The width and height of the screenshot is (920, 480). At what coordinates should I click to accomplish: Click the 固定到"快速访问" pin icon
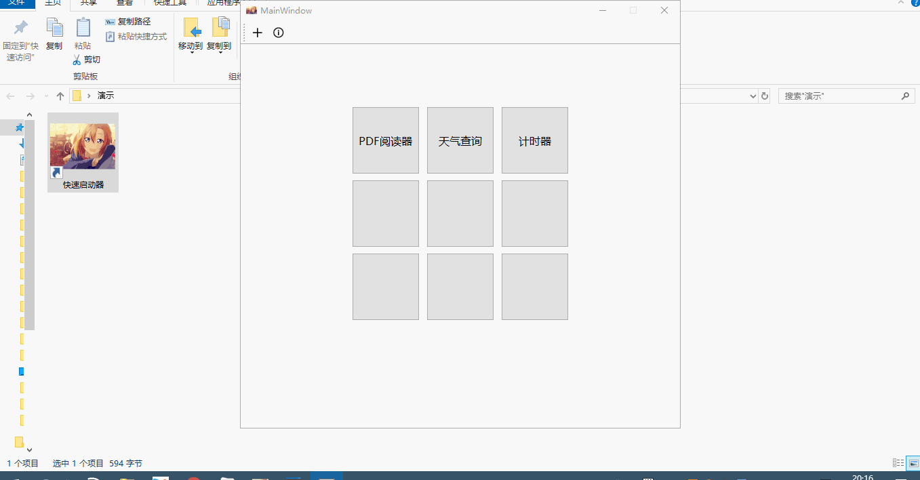[21, 27]
